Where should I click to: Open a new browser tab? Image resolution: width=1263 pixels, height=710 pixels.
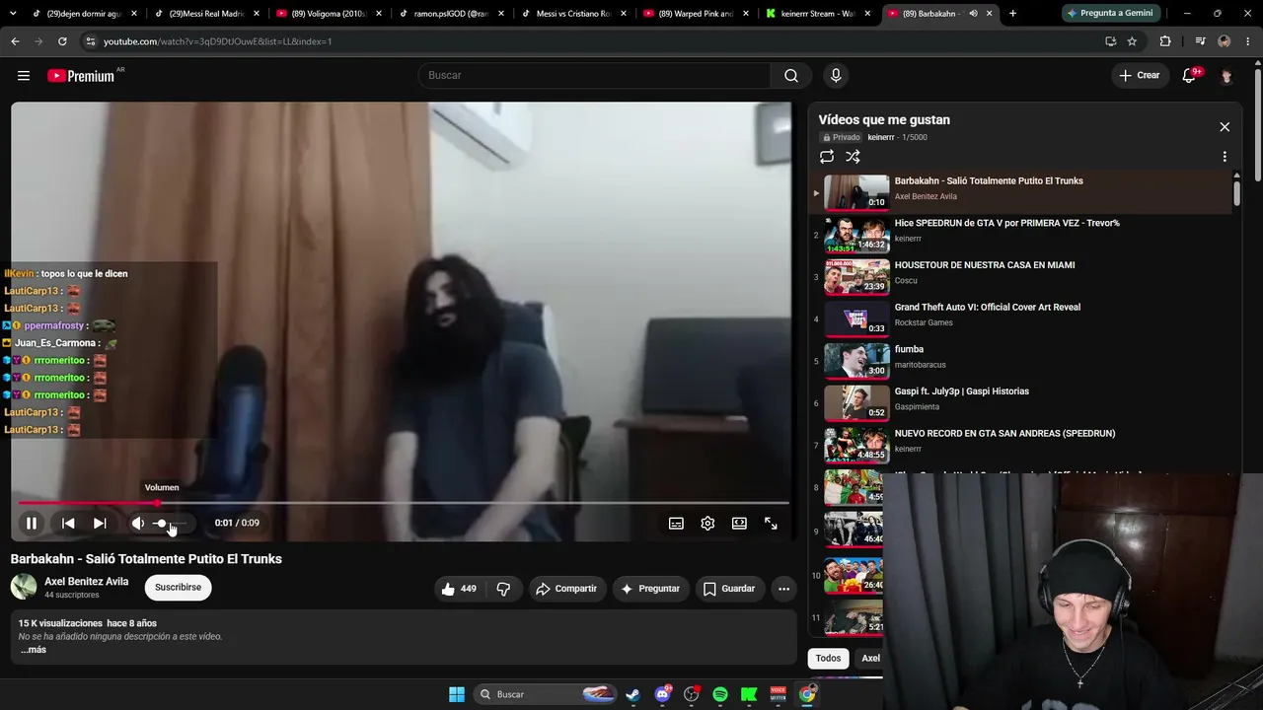tap(1012, 14)
